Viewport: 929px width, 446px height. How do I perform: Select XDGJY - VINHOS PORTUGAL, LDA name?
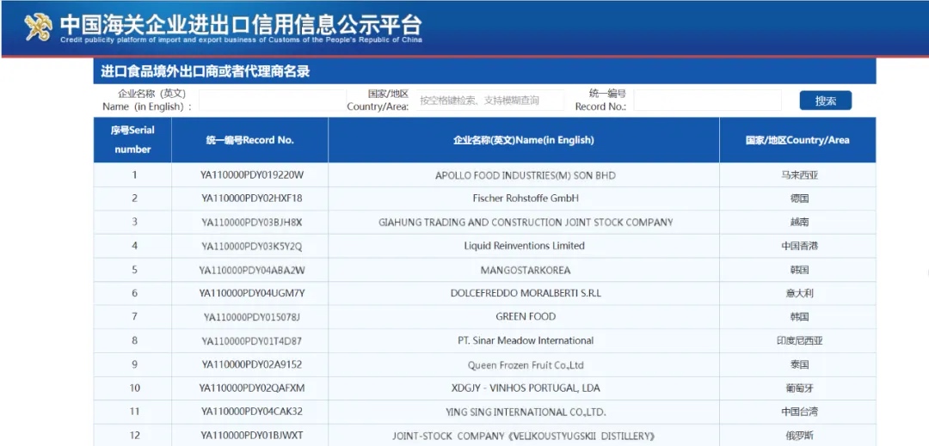pos(525,388)
